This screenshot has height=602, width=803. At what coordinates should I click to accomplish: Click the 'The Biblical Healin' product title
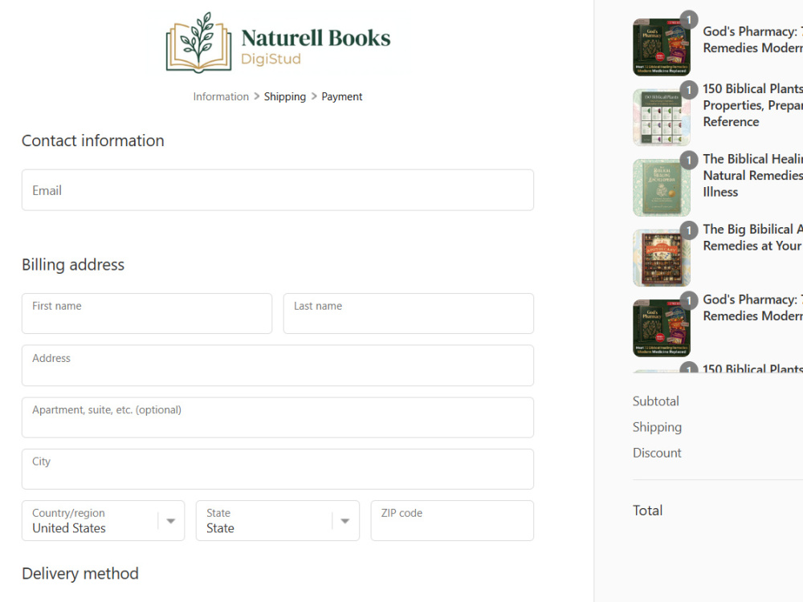tap(753, 175)
